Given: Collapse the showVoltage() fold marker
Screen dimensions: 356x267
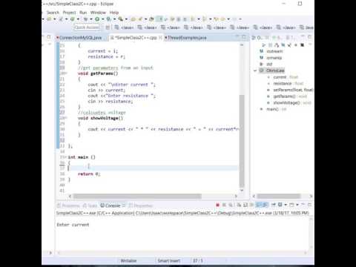Looking at the screenshot, I should [x=66, y=118].
